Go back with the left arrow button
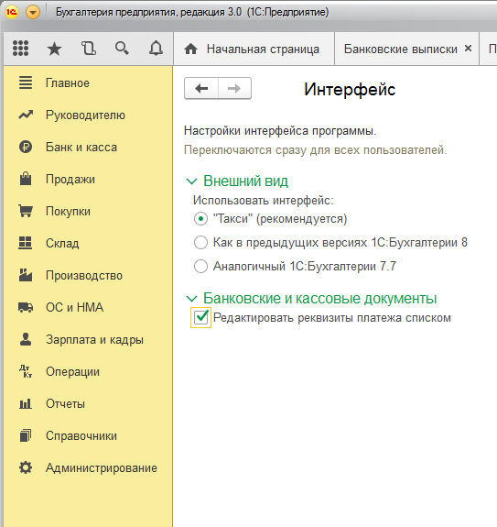 click(201, 88)
